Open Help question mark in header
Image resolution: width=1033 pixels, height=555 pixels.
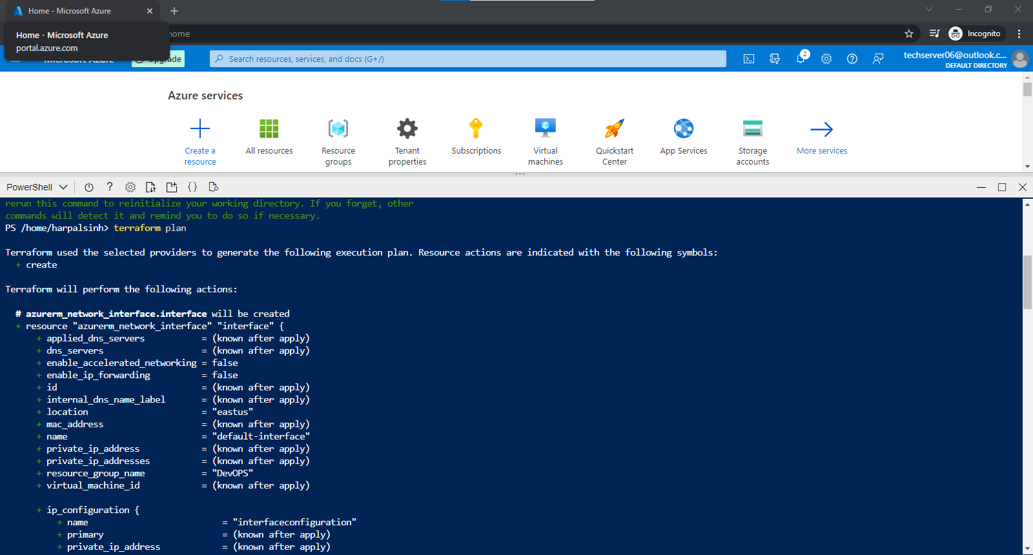tap(852, 59)
